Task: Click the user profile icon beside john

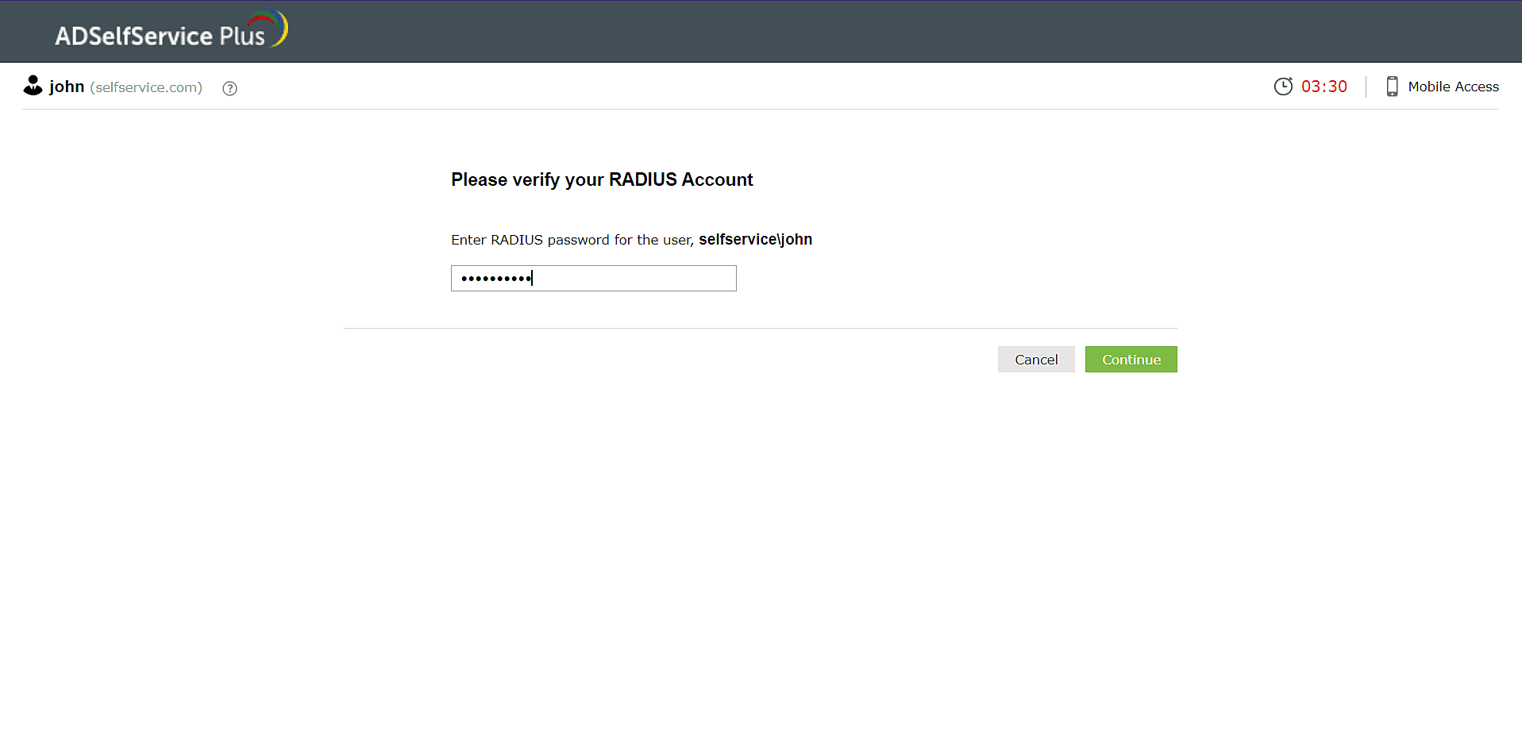Action: 33,86
